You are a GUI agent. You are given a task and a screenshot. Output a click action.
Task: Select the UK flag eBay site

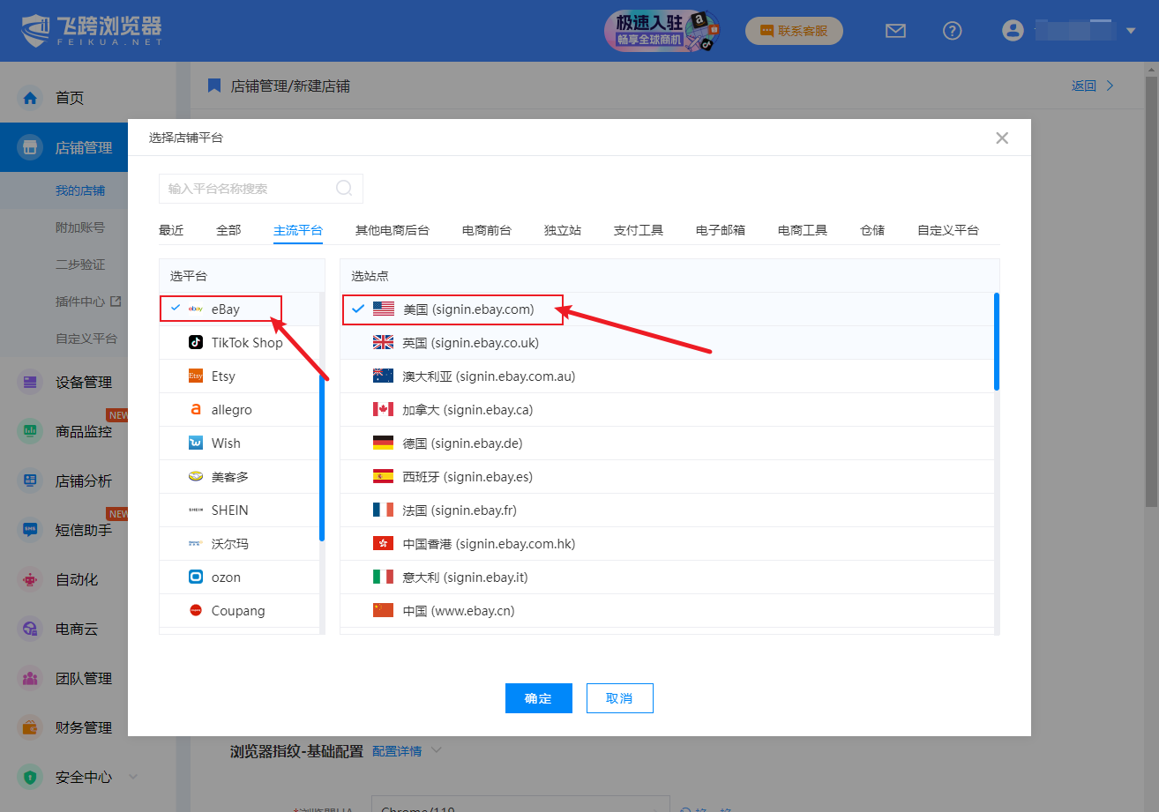pos(383,342)
